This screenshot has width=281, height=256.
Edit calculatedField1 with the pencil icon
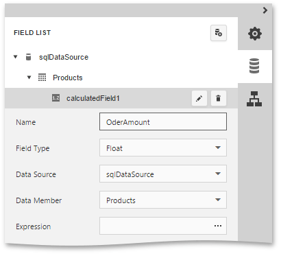click(x=199, y=98)
